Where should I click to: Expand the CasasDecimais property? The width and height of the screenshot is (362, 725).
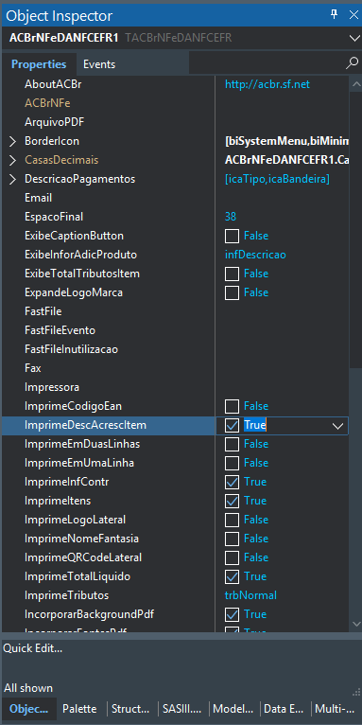tap(13, 160)
